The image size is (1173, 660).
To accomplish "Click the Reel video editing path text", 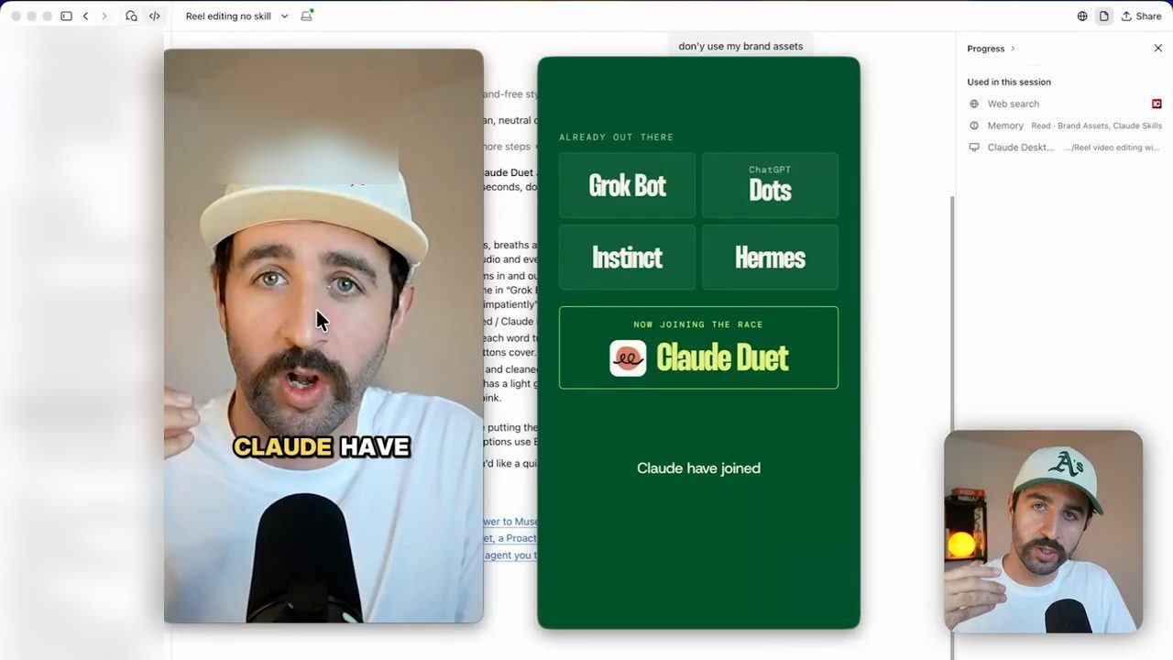I will 1112,148.
